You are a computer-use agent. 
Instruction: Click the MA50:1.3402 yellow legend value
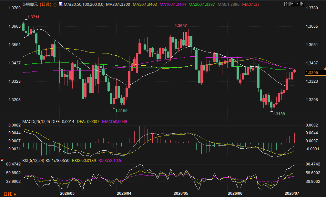pyautogui.click(x=145, y=5)
